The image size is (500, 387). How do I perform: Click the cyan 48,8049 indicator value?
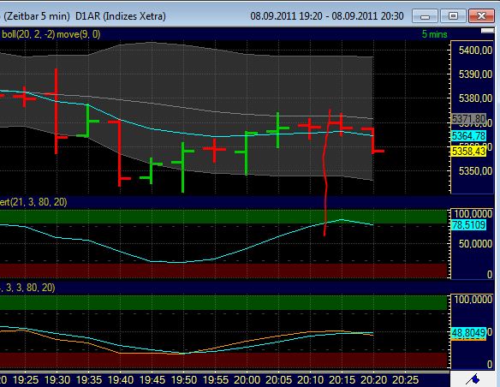pos(468,333)
